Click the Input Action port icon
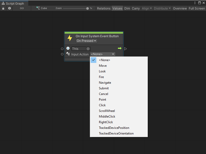 68,54
